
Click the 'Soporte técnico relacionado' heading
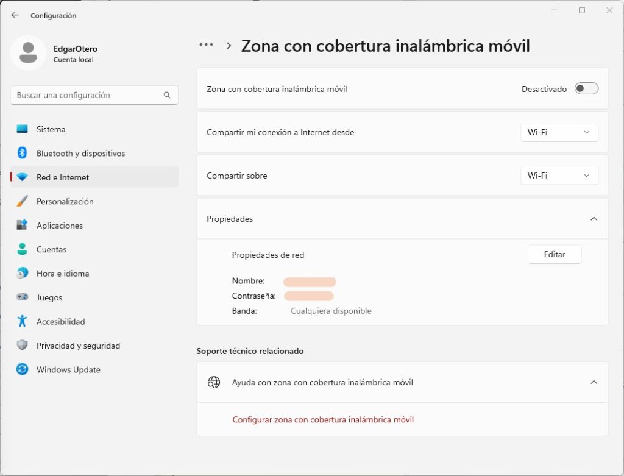click(250, 351)
